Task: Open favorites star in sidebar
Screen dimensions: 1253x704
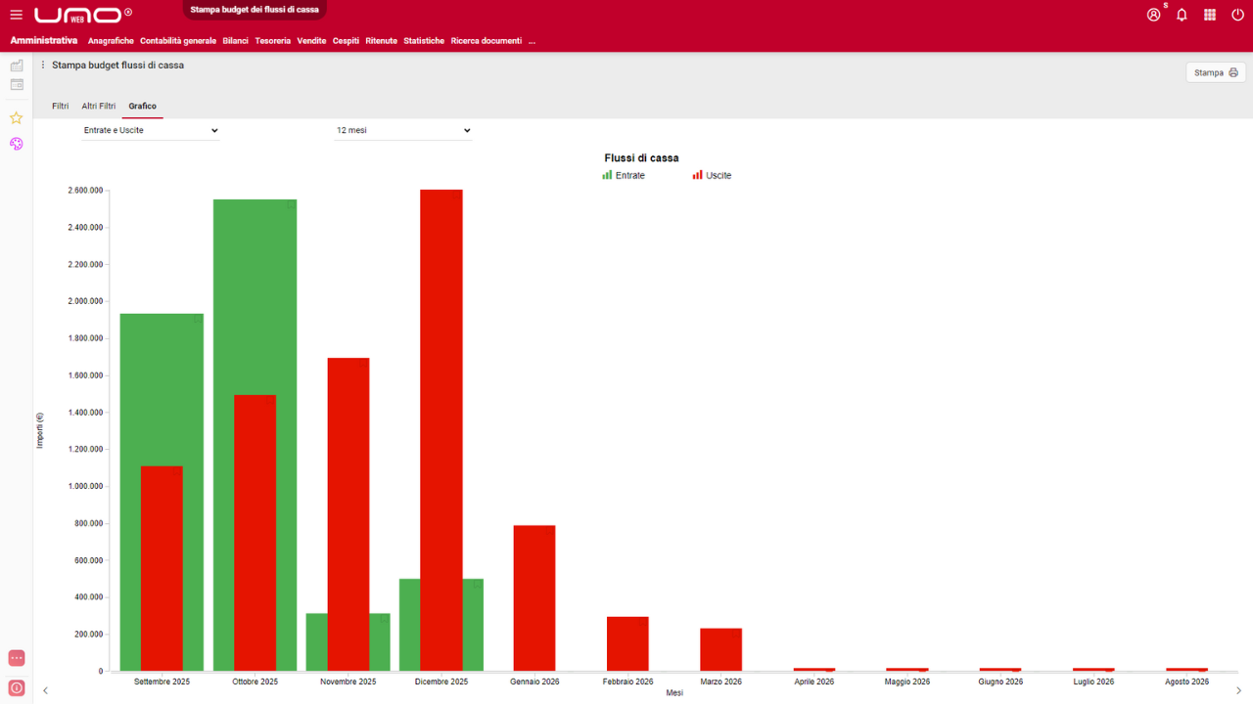Action: point(16,117)
